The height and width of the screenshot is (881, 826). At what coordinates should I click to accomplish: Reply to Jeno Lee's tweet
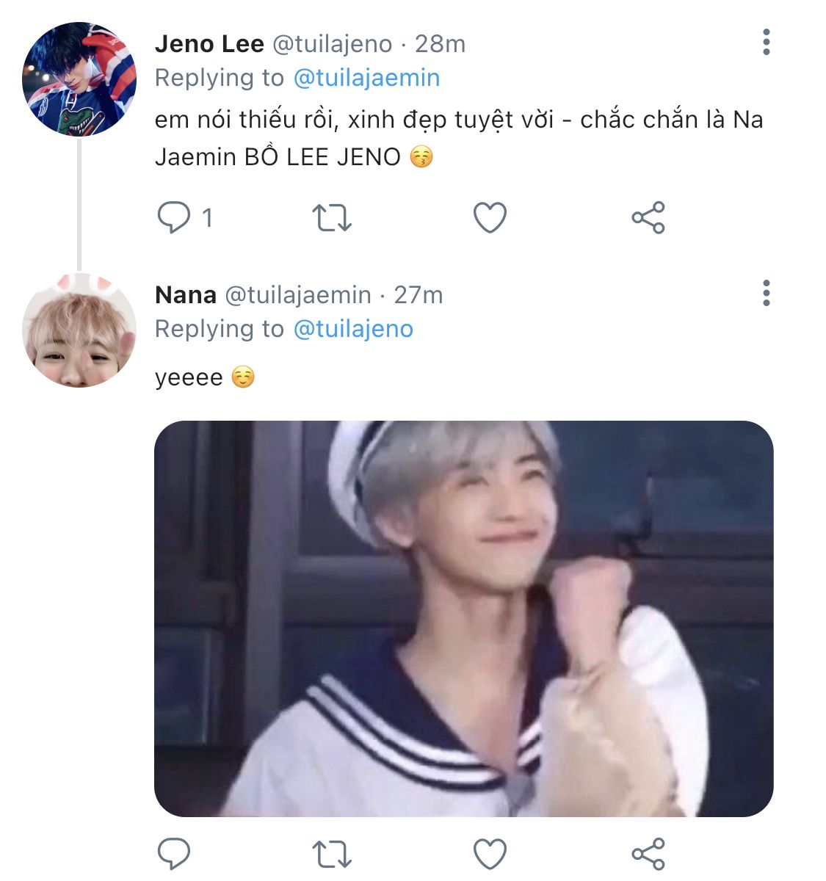[x=174, y=218]
